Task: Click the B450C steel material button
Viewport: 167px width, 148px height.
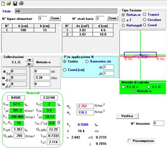Action: tap(16, 98)
